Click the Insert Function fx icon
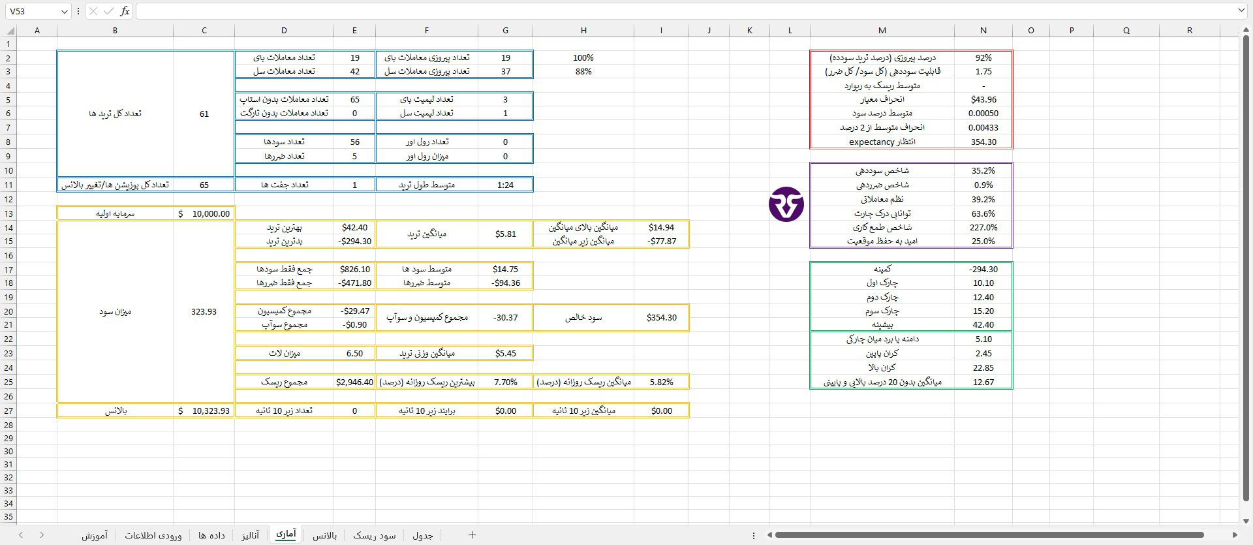The height and width of the screenshot is (545, 1253). point(125,11)
